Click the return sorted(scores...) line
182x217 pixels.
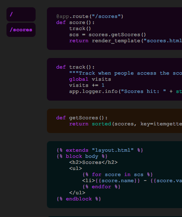[x=125, y=124]
